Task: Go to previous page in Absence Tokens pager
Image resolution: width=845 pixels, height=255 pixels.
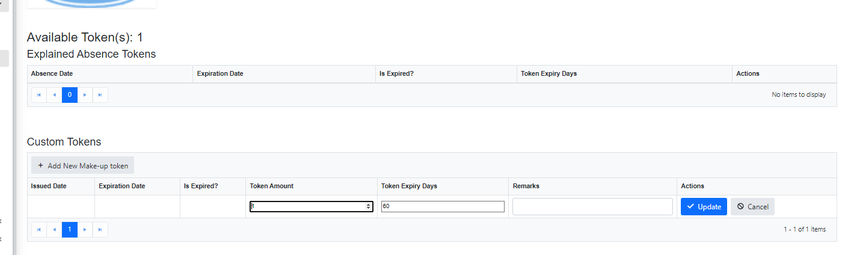Action: tap(55, 95)
